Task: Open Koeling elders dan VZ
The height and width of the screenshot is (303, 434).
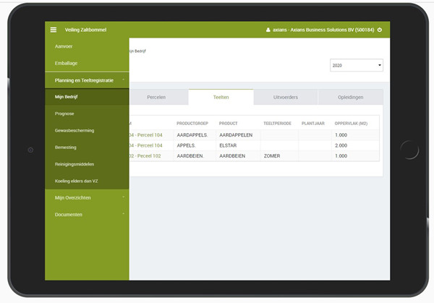Action: point(76,180)
